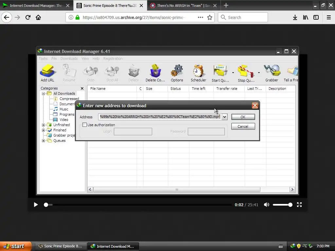Play the video

tap(36, 205)
